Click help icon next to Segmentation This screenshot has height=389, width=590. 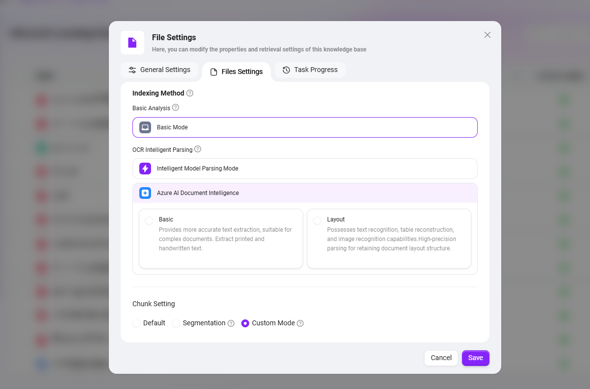[x=231, y=323]
